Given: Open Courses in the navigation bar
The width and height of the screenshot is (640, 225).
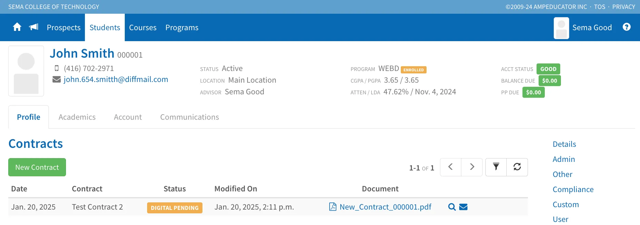Looking at the screenshot, I should coord(143,27).
